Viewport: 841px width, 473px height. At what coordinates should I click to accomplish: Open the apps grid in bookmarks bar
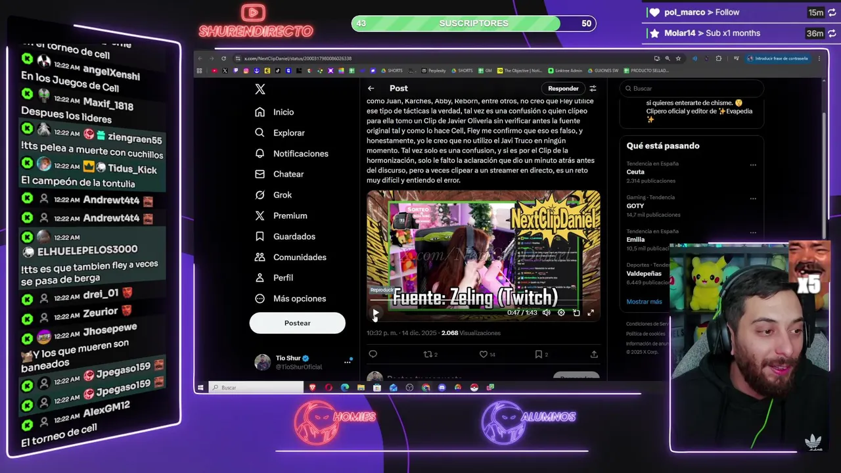click(199, 70)
